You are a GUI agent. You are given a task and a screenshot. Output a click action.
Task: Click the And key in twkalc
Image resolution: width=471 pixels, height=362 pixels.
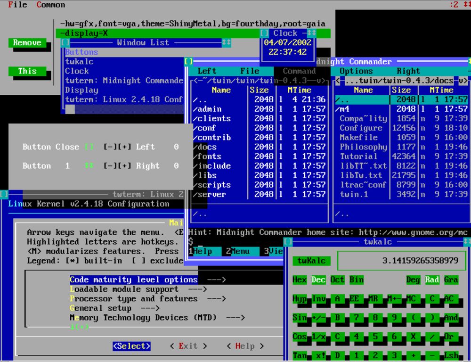(x=451, y=318)
